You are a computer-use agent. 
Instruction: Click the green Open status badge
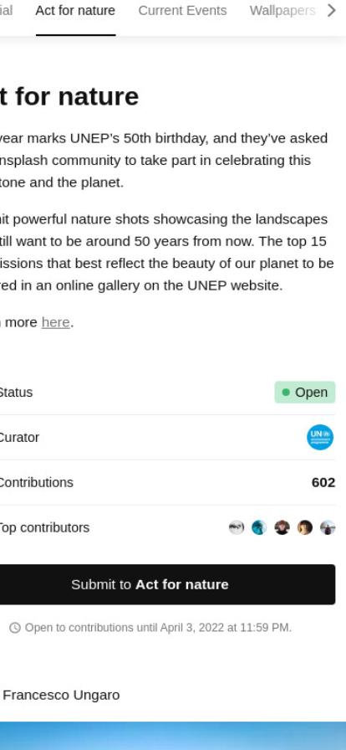305,393
